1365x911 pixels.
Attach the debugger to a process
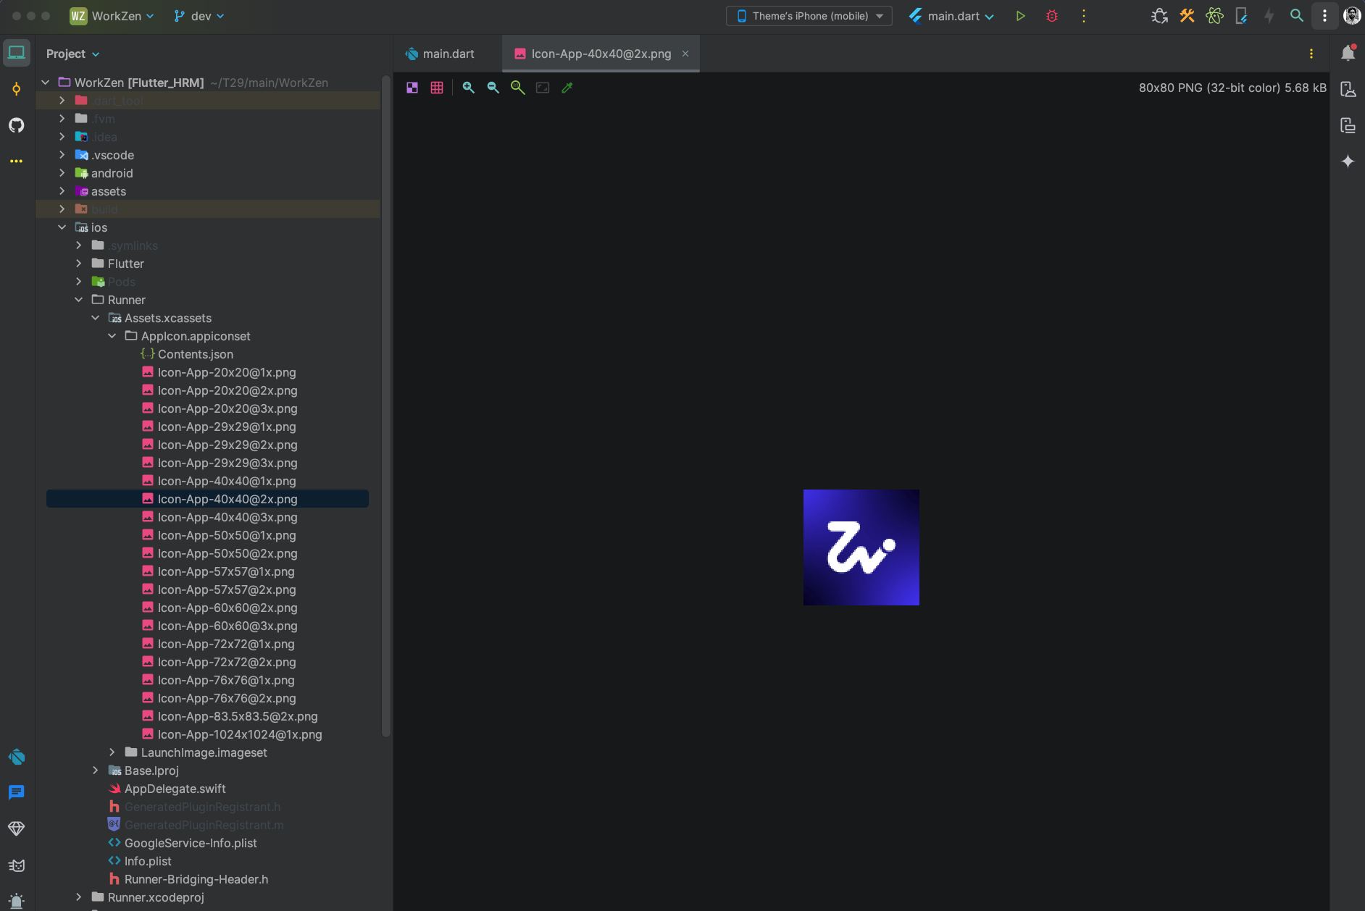tap(1159, 16)
